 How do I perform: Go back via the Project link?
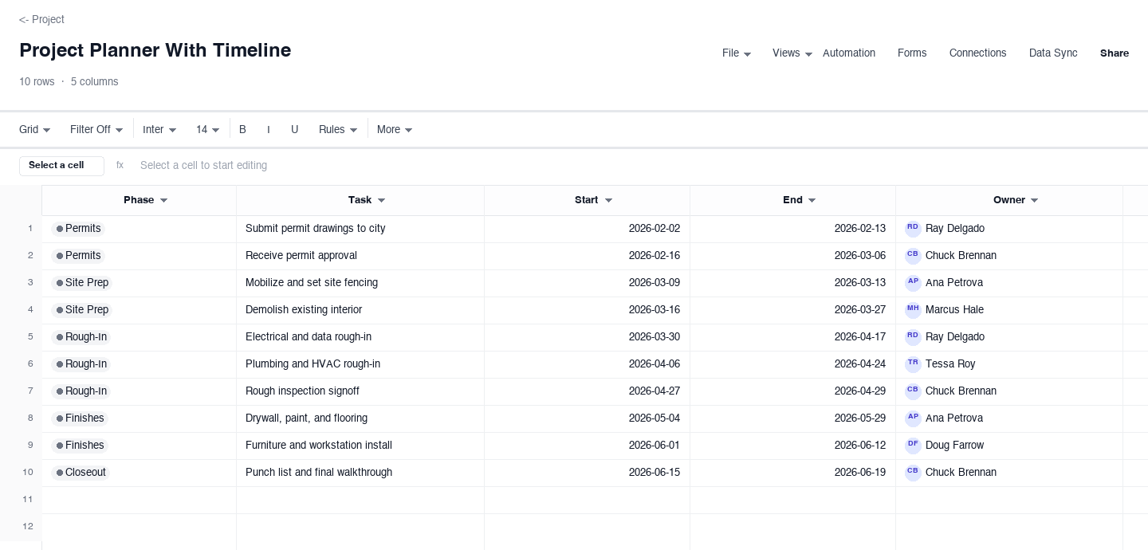(41, 19)
